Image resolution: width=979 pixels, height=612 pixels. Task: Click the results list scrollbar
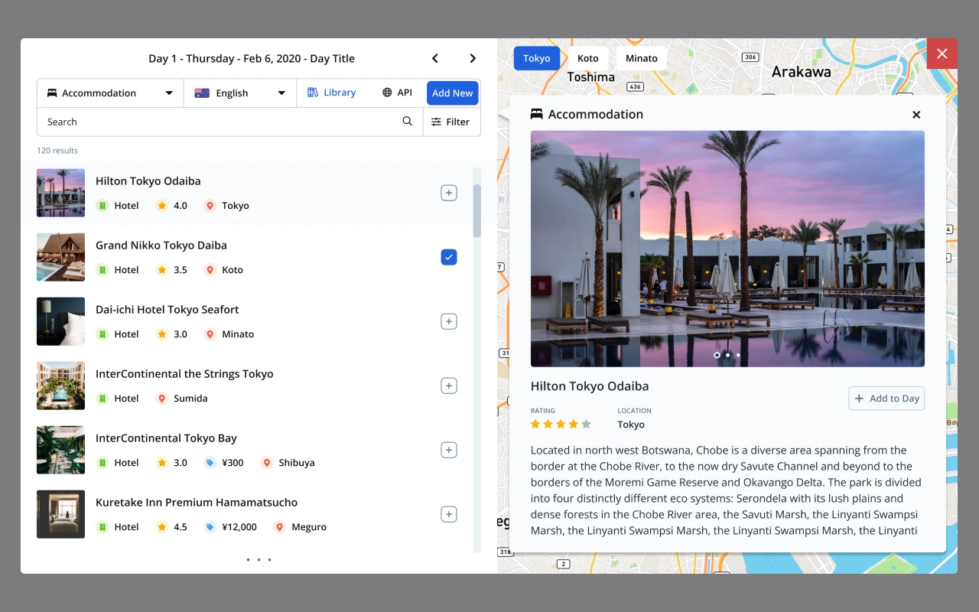tap(477, 210)
